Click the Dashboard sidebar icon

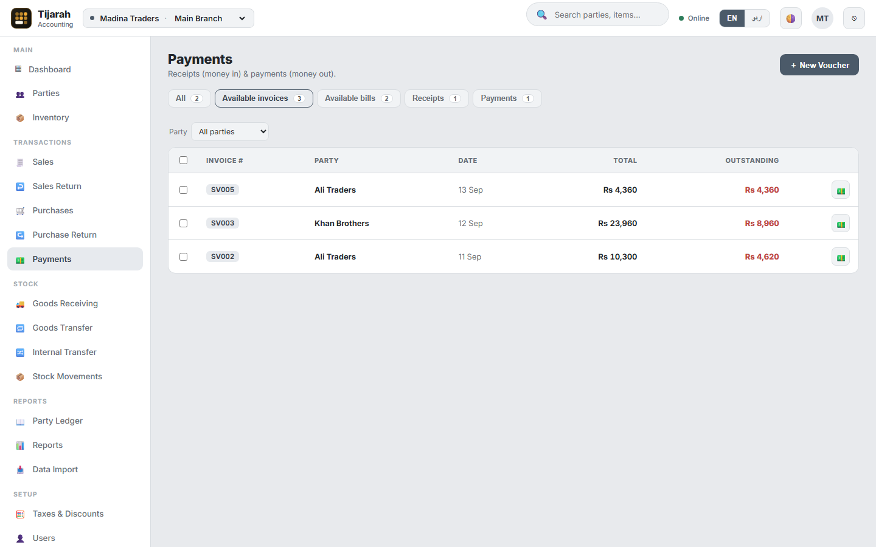18,69
